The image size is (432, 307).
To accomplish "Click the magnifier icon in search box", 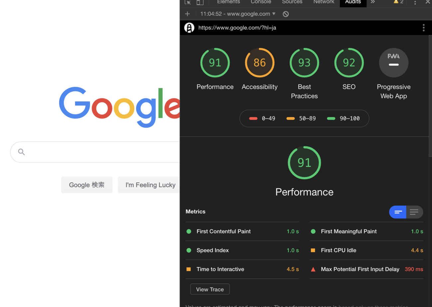I will (22, 152).
